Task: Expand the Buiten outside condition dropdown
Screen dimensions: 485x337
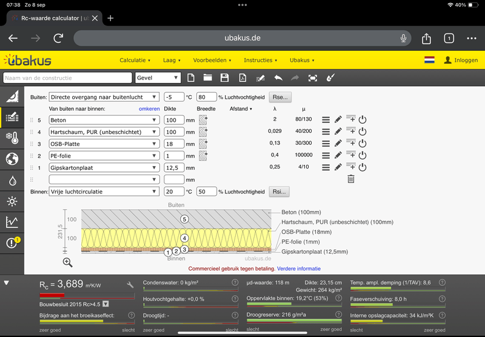Action: click(104, 97)
